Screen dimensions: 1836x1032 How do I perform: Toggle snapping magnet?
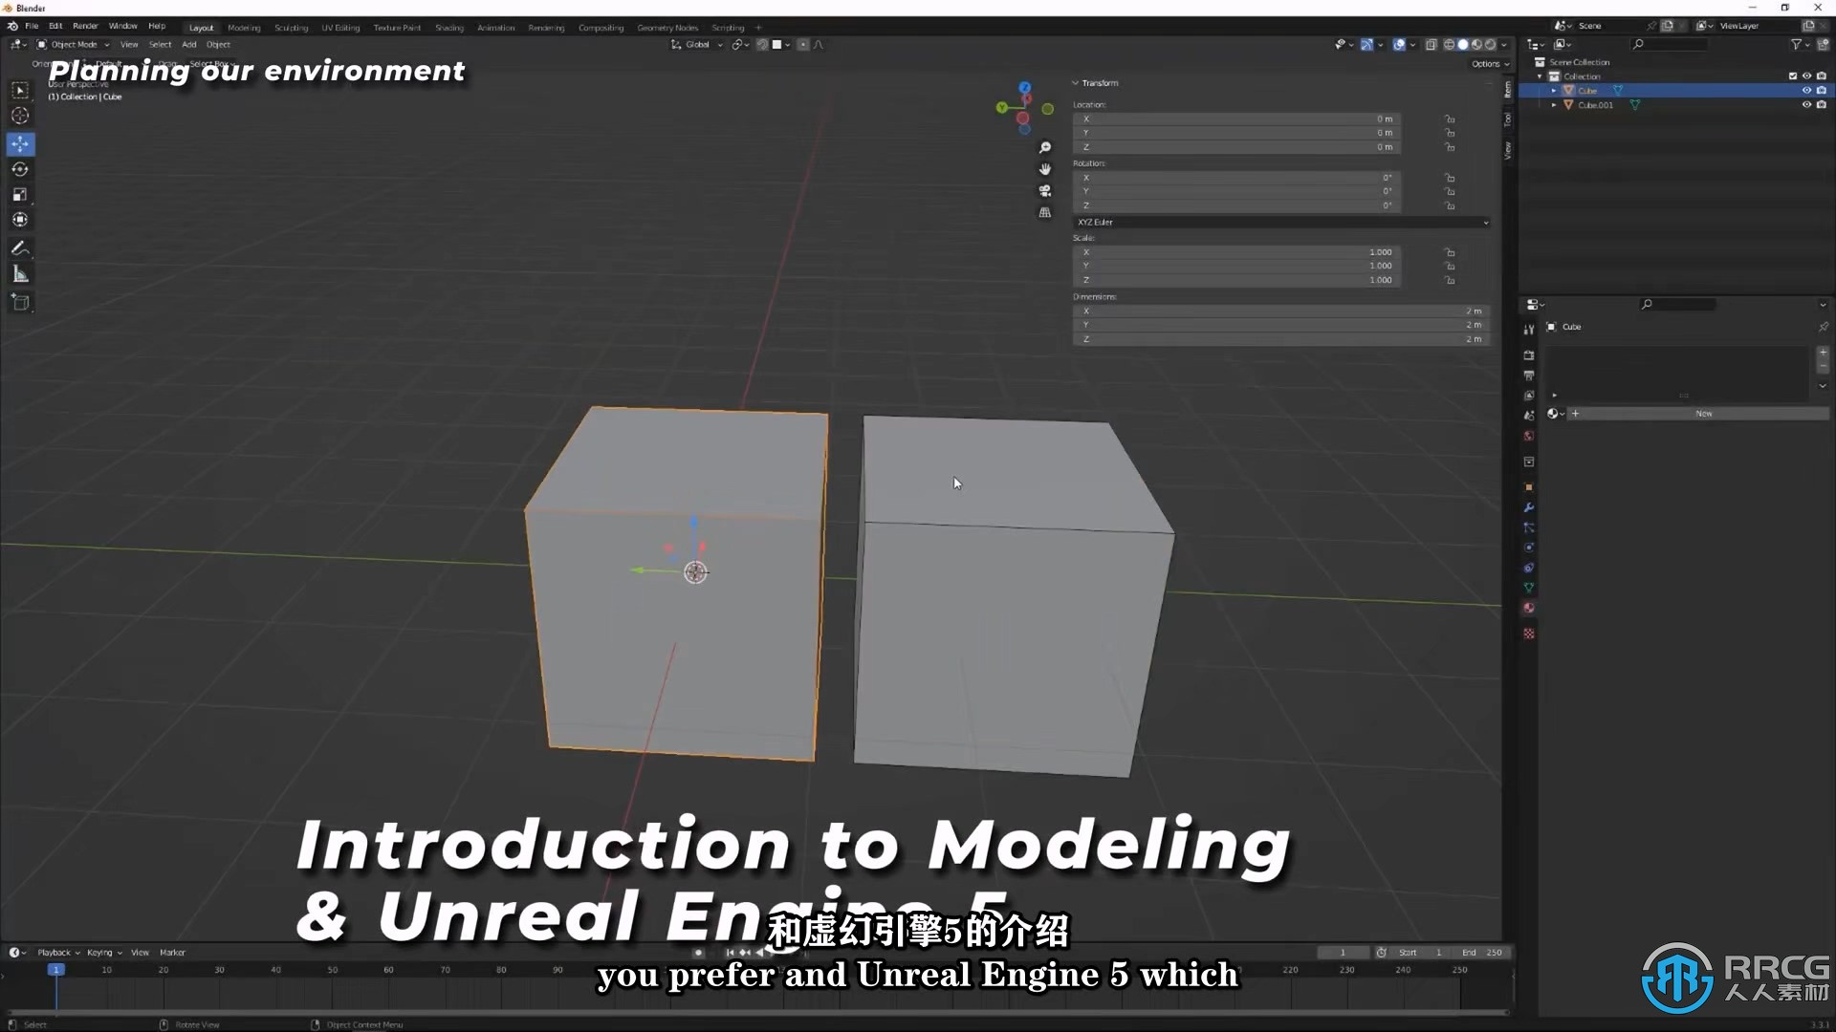762,45
